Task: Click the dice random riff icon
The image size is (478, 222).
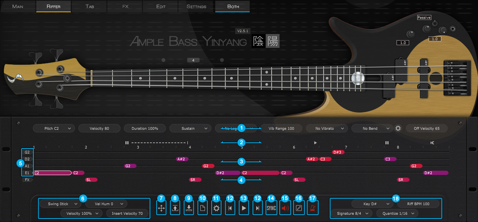Action: tap(299, 208)
